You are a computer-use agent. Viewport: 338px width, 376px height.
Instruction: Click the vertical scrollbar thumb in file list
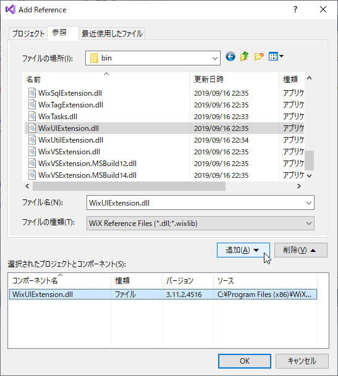(309, 160)
